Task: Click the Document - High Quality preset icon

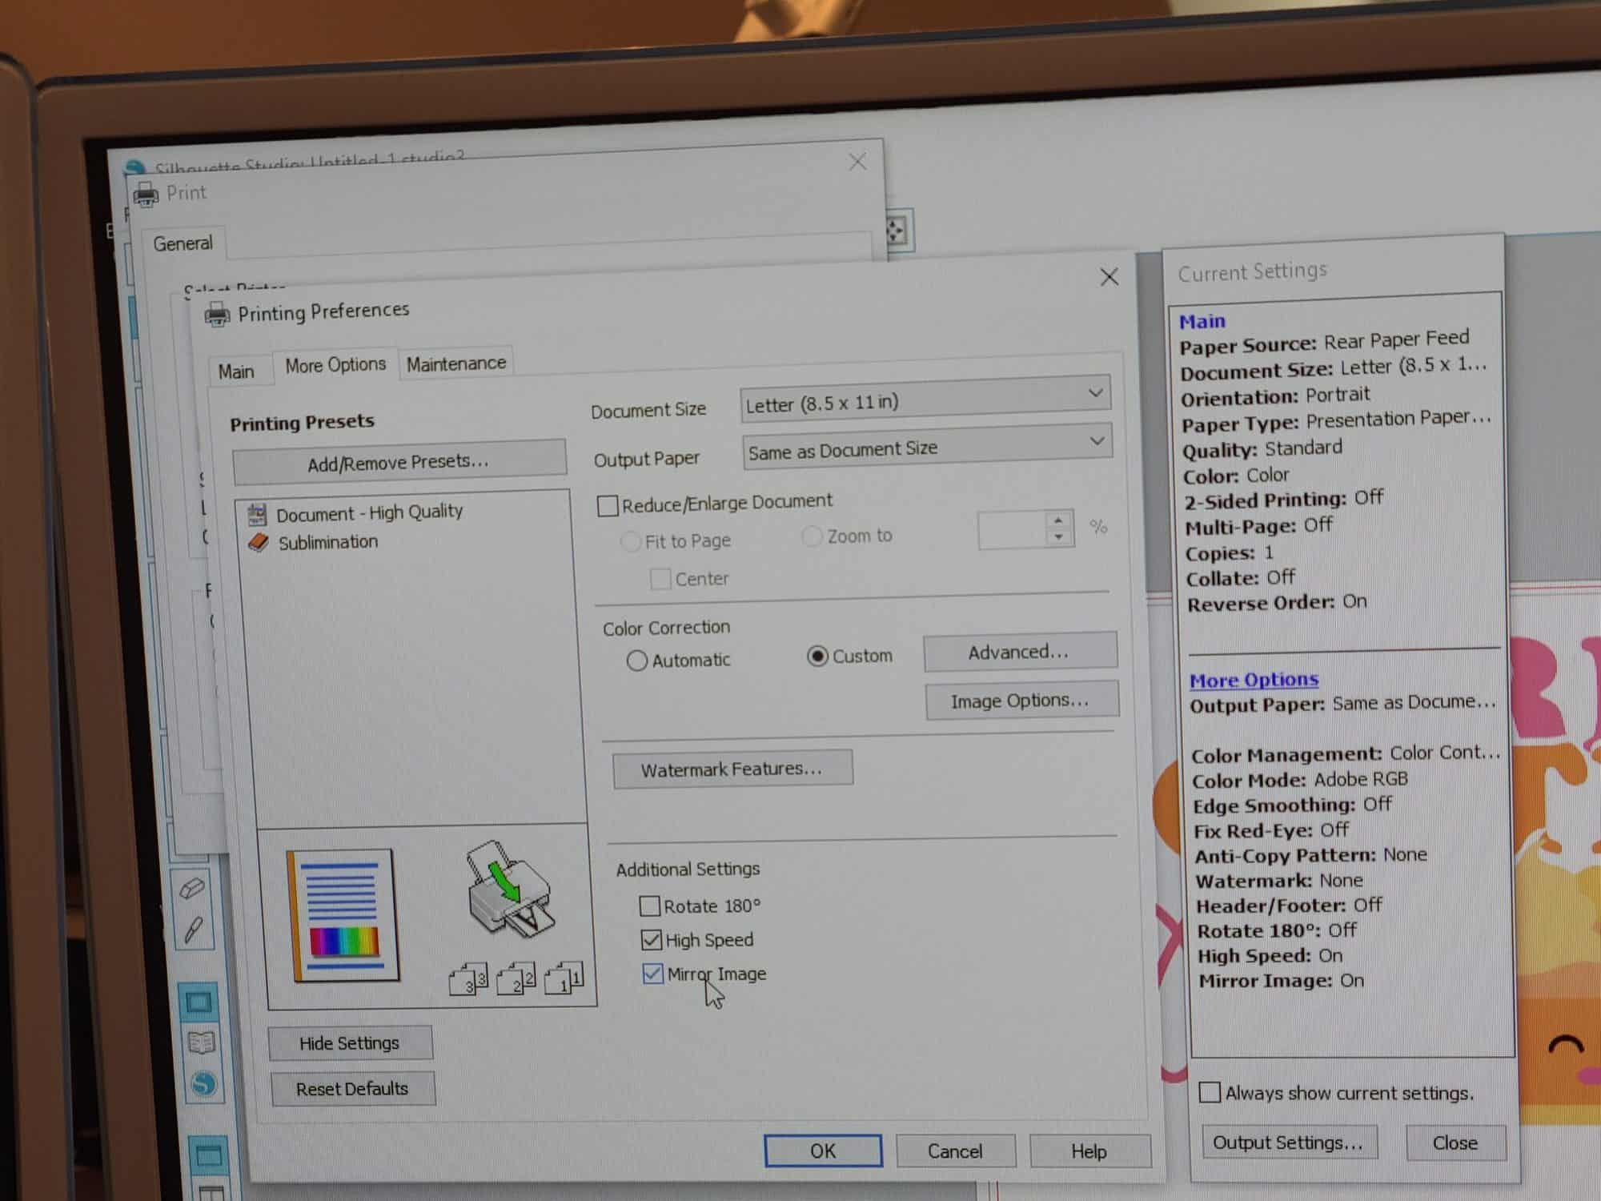Action: tap(257, 514)
